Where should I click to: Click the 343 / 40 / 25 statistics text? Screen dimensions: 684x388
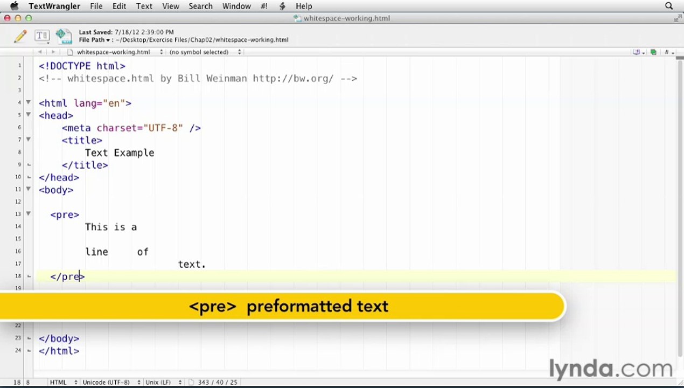tap(218, 382)
